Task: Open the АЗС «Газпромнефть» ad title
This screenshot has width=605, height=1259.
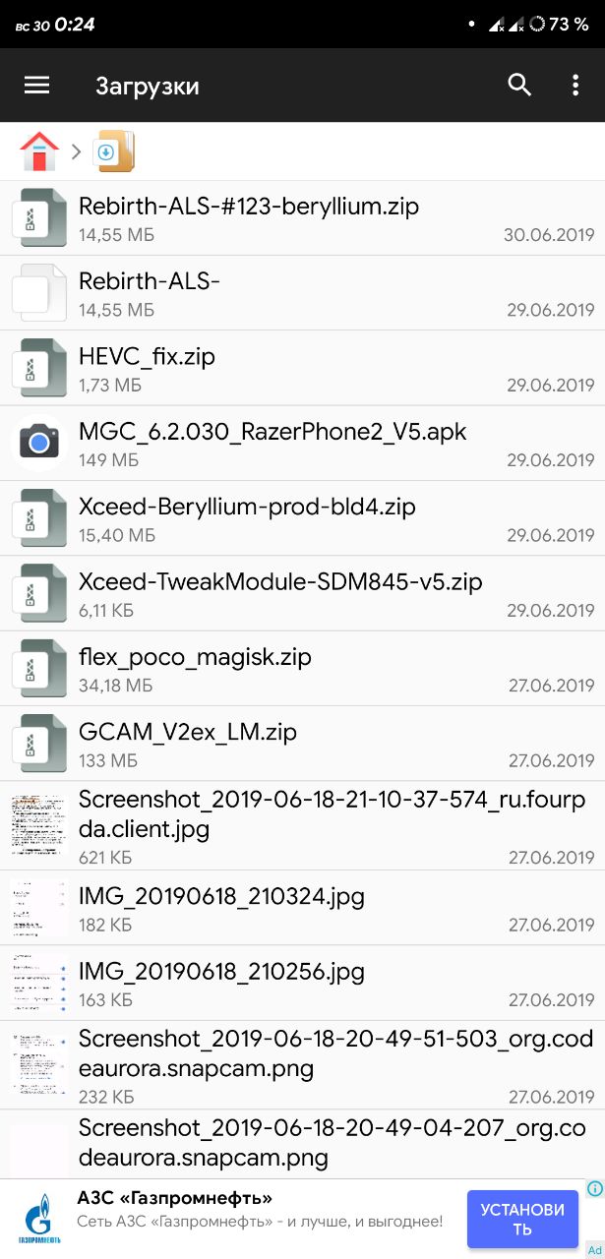Action: click(x=175, y=1198)
